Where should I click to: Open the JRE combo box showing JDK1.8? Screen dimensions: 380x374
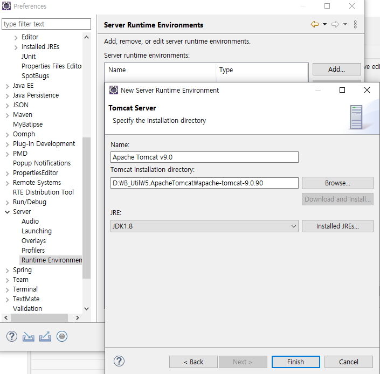tap(204, 226)
